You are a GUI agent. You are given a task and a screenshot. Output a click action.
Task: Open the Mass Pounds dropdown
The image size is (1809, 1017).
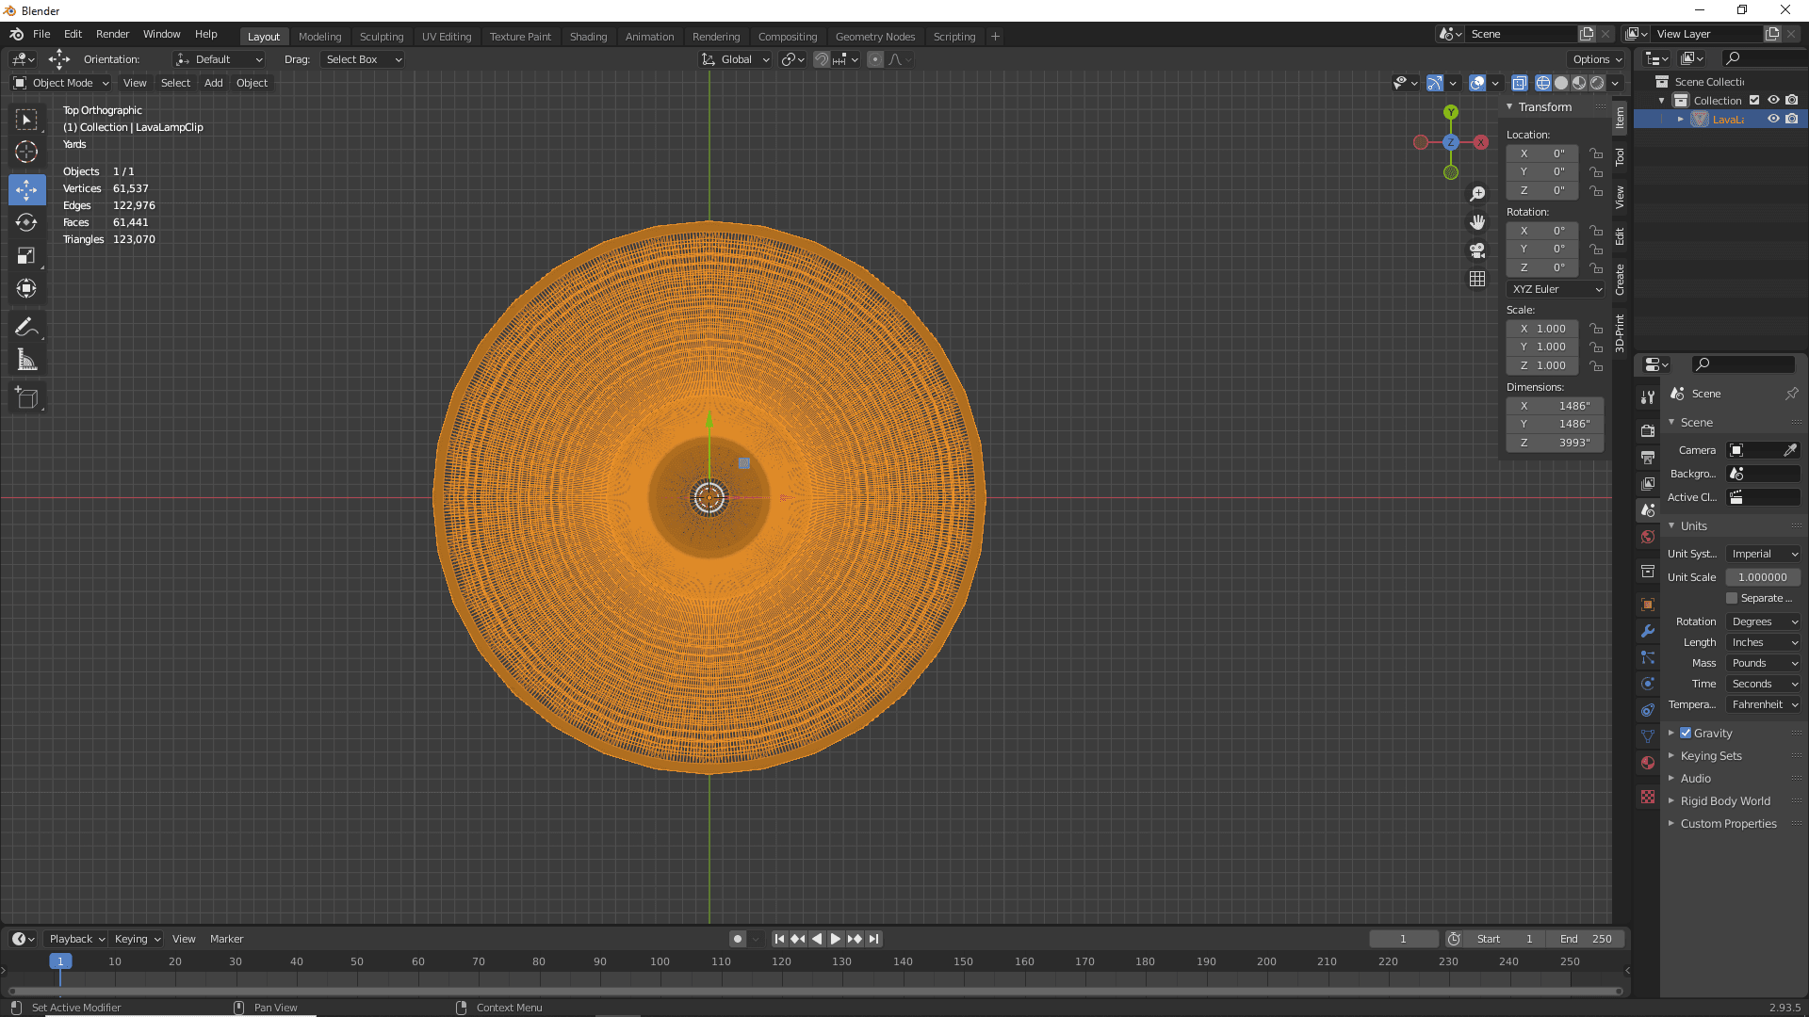point(1763,663)
